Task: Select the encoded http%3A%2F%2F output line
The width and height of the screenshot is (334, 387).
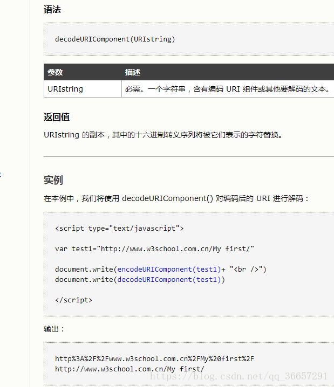Action: pyautogui.click(x=155, y=358)
